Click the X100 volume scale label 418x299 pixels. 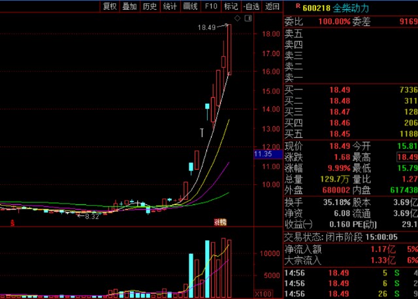point(264,294)
